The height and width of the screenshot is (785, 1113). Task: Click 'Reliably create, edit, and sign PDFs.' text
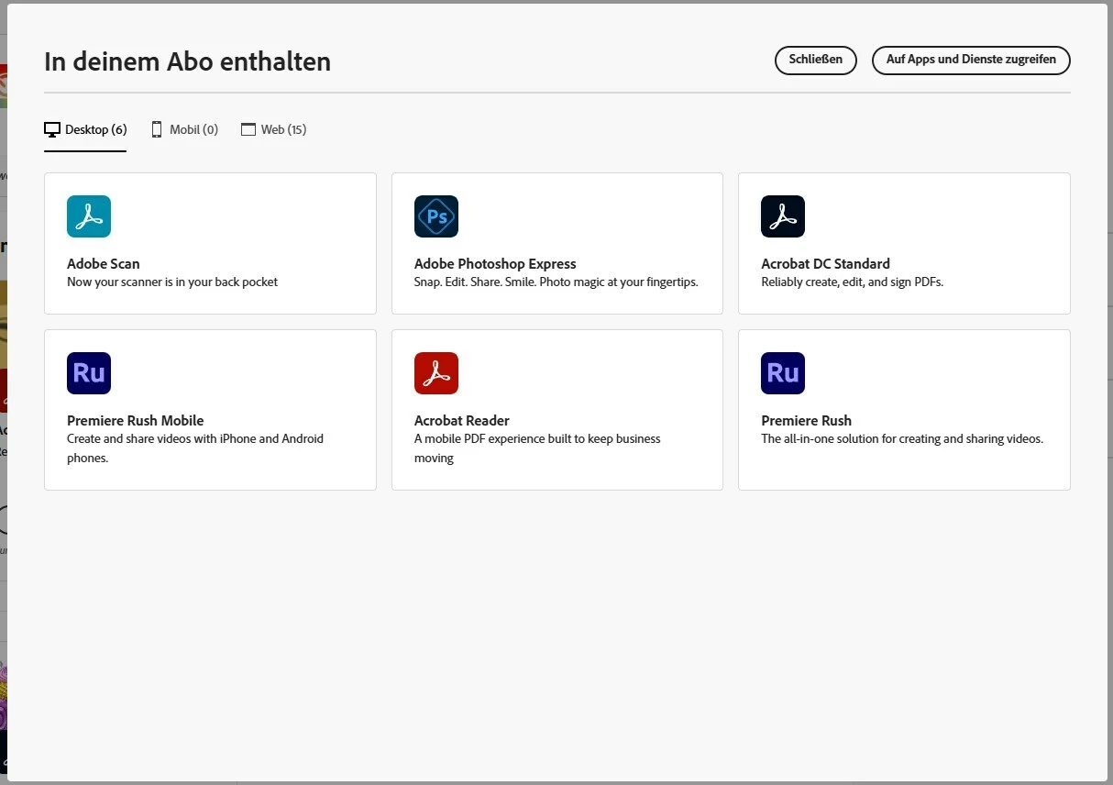[x=853, y=282]
